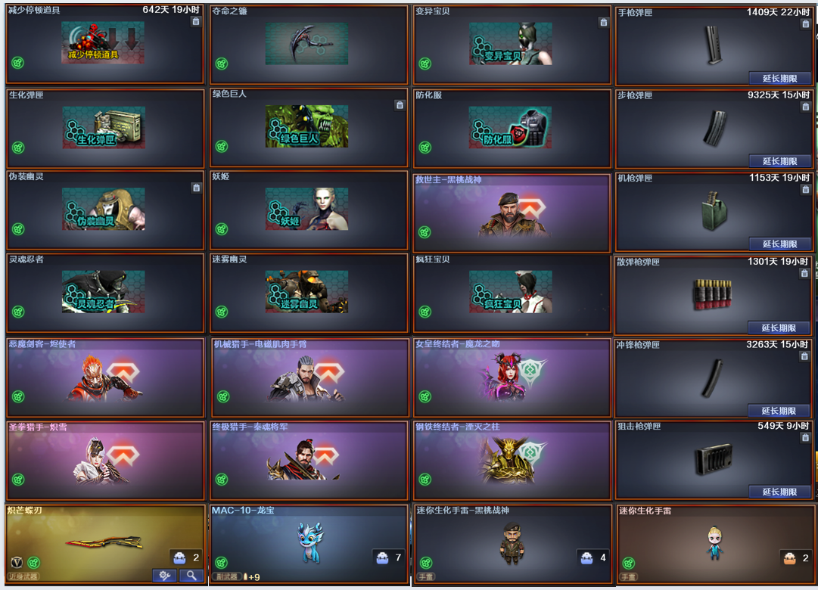Click 延长期限 on the 步枪弹匣 card
Image resolution: width=818 pixels, height=590 pixels.
[780, 161]
